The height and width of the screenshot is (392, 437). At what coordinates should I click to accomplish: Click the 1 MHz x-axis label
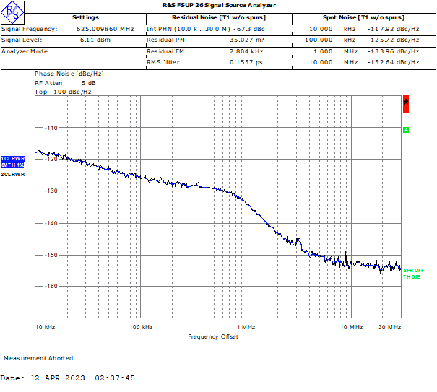(x=246, y=327)
